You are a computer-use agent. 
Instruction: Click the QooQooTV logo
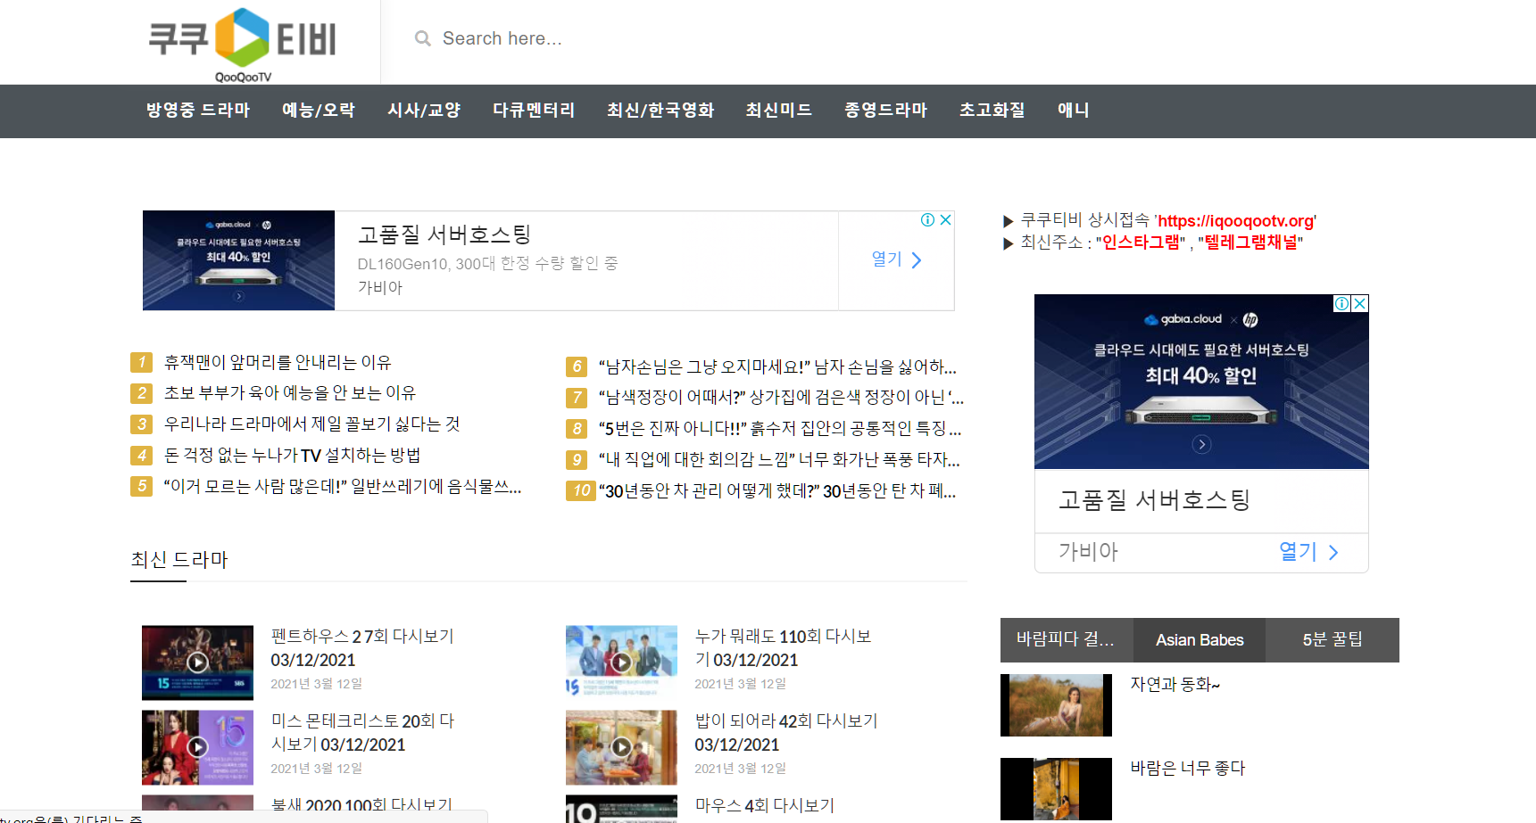(x=242, y=44)
